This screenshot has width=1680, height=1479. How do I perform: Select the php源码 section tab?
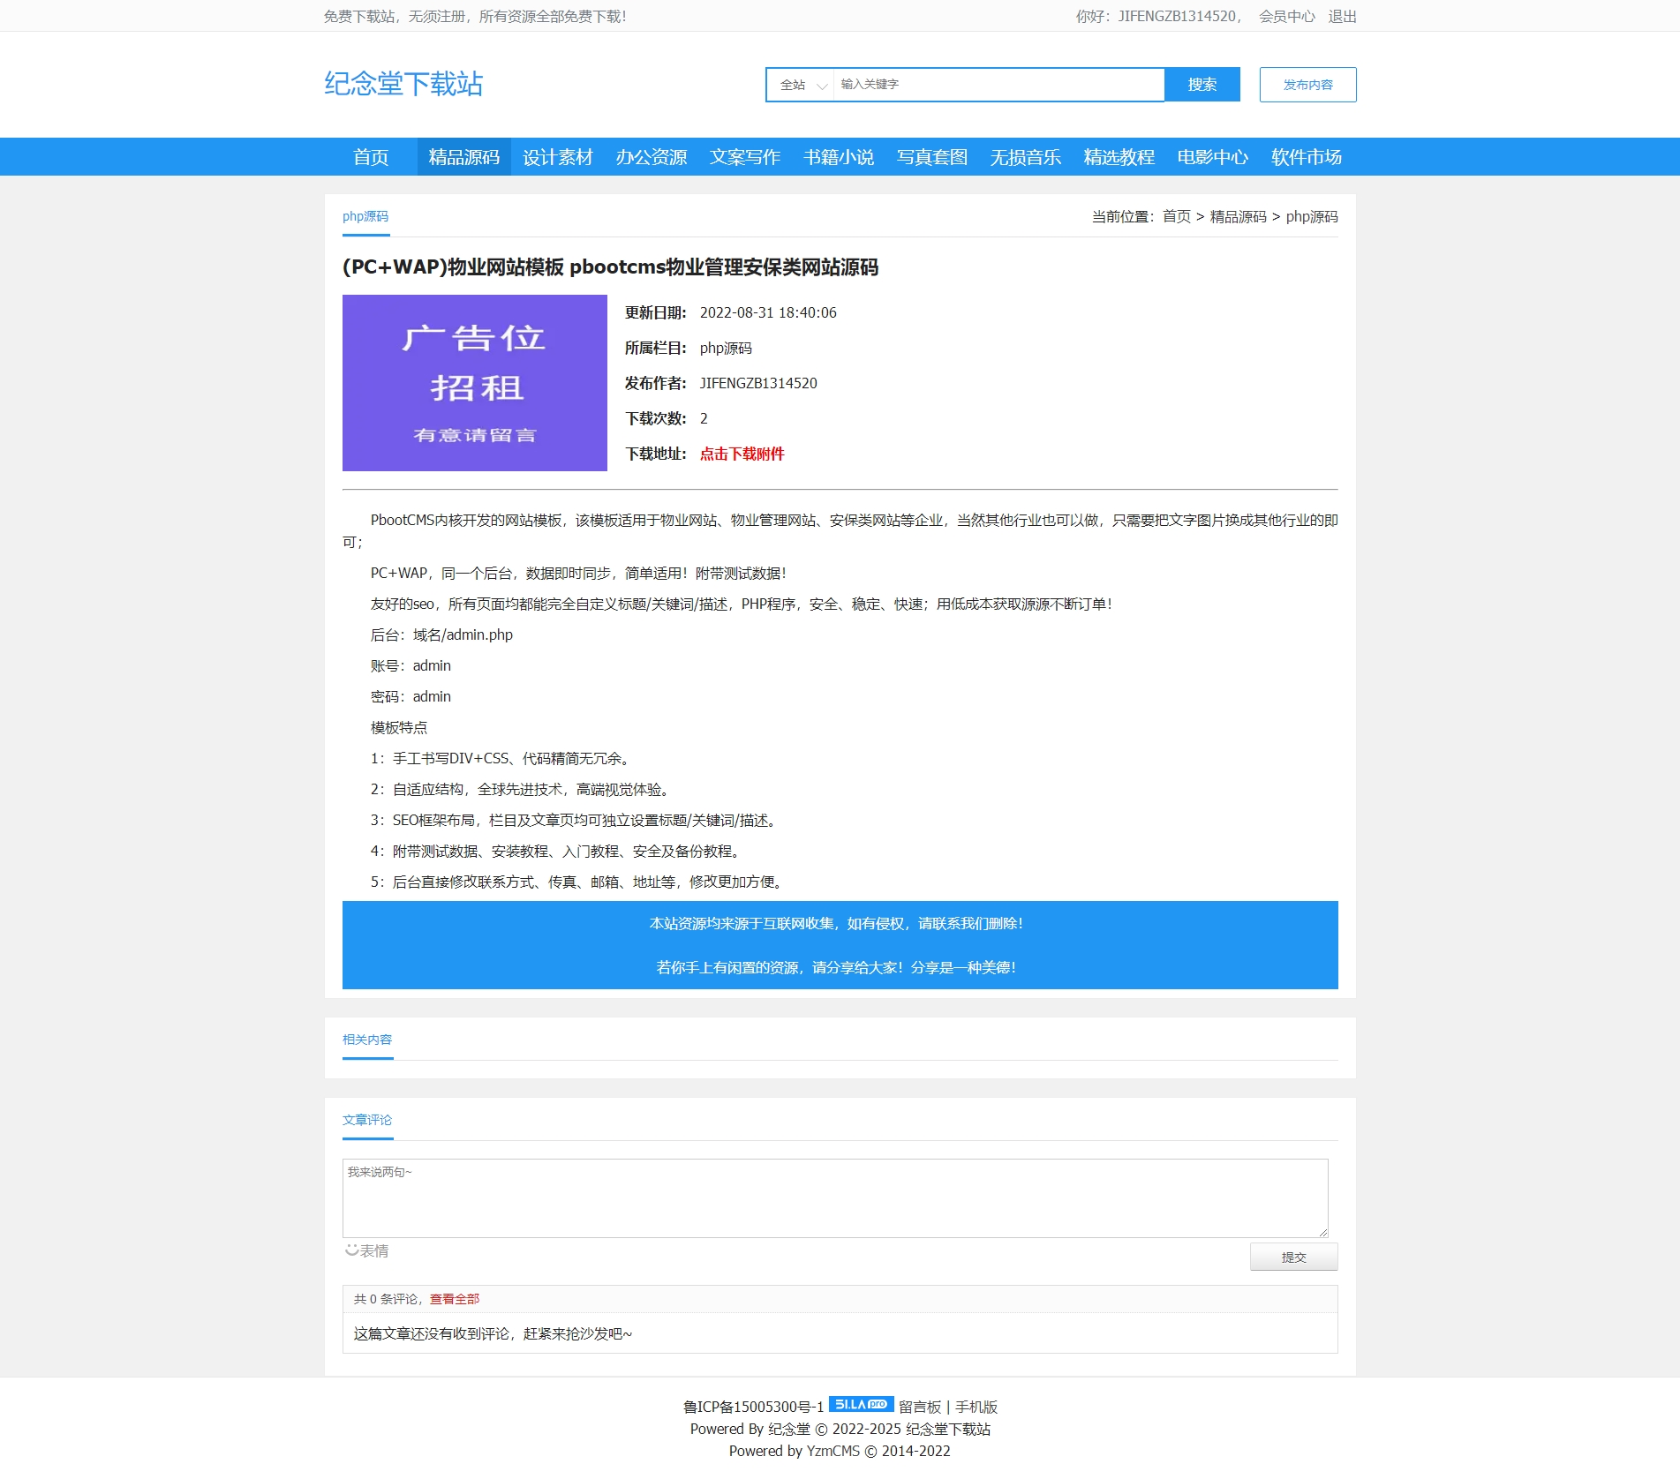(365, 216)
